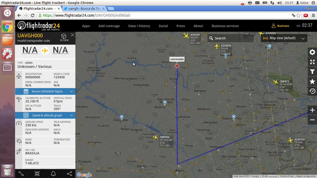Toggle fullscreen map using the expand arrows icon
The height and width of the screenshot is (178, 317).
[x=312, y=62]
